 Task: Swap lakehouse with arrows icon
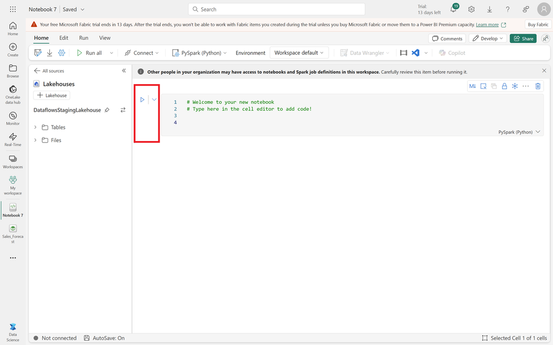pyautogui.click(x=122, y=110)
